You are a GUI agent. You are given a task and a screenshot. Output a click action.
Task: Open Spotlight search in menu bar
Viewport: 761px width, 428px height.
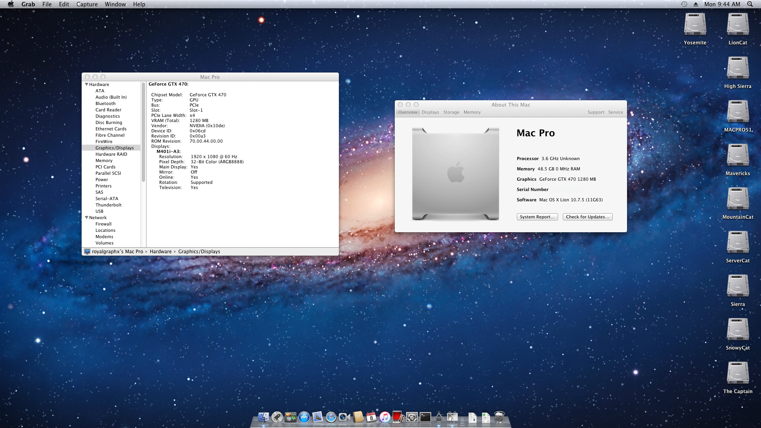pos(750,4)
